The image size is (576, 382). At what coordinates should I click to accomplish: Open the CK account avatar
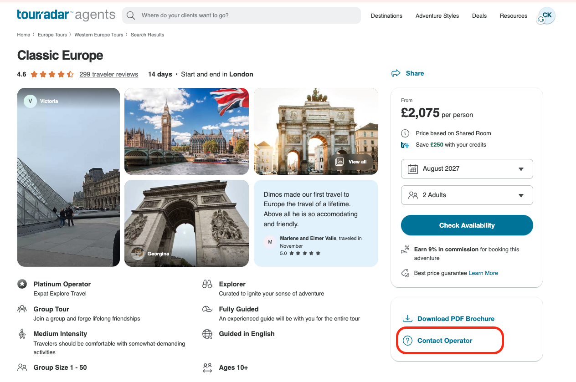pyautogui.click(x=546, y=16)
